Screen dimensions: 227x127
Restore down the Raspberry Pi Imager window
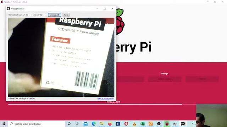tap(215, 2)
